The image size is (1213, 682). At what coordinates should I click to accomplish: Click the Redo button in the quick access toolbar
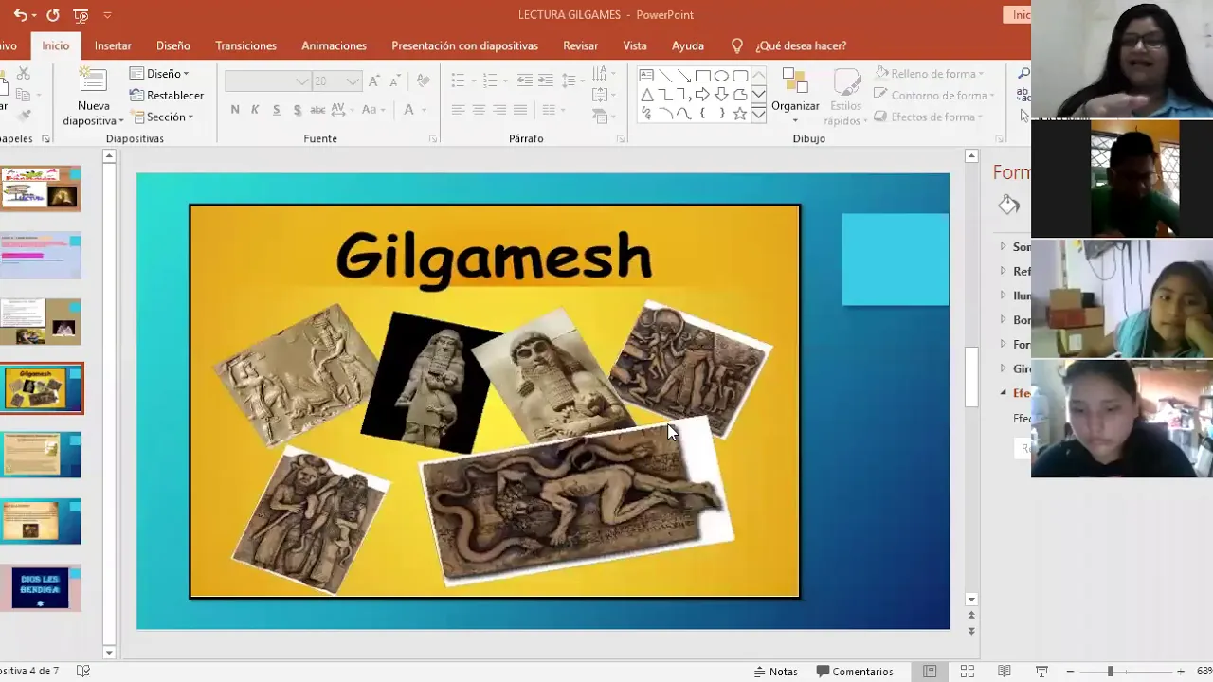pyautogui.click(x=53, y=15)
